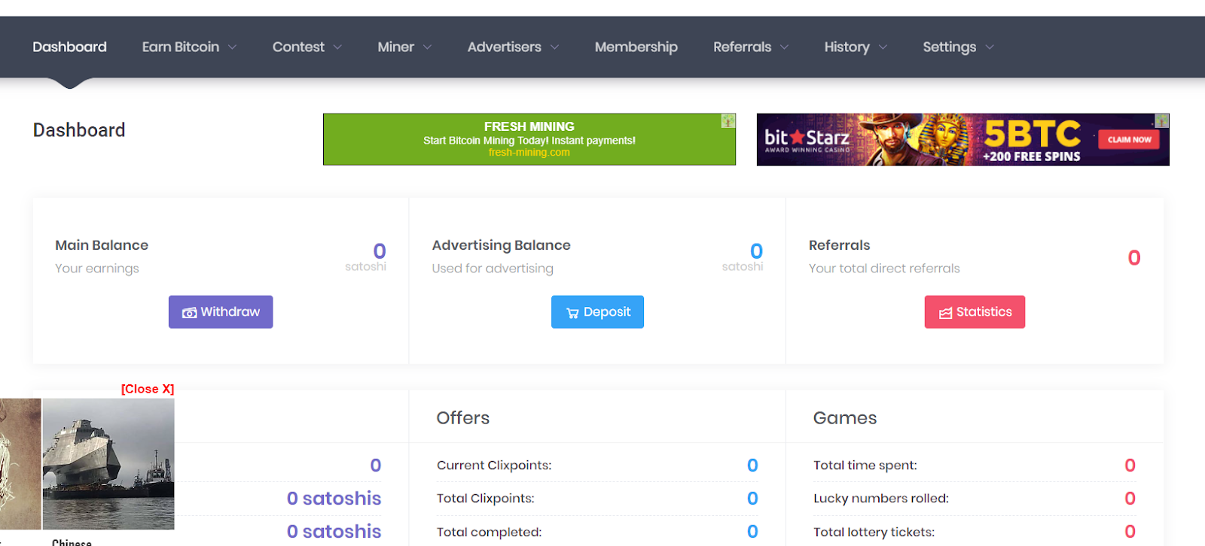Click the Chinese caption under the ad
1205x546 pixels.
point(72,541)
